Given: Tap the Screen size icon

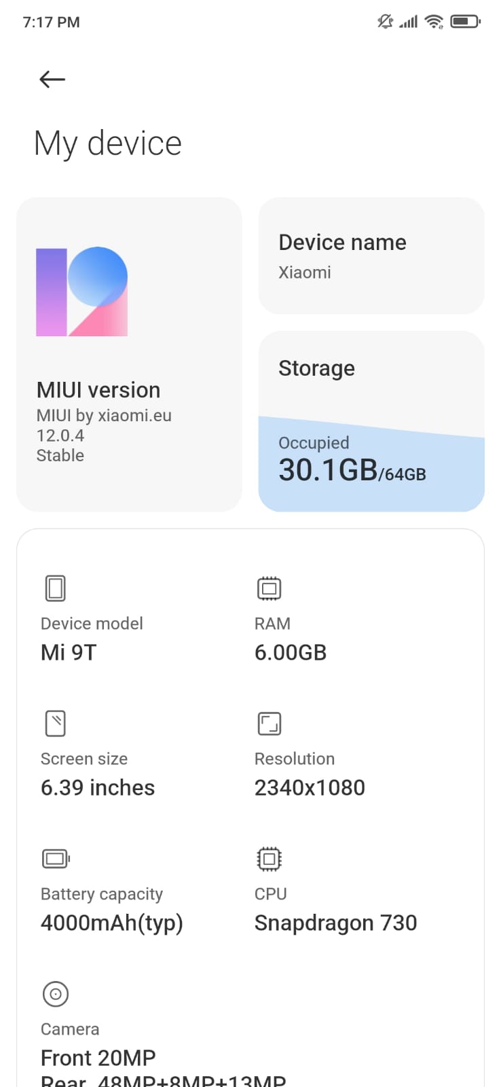Looking at the screenshot, I should click(56, 724).
